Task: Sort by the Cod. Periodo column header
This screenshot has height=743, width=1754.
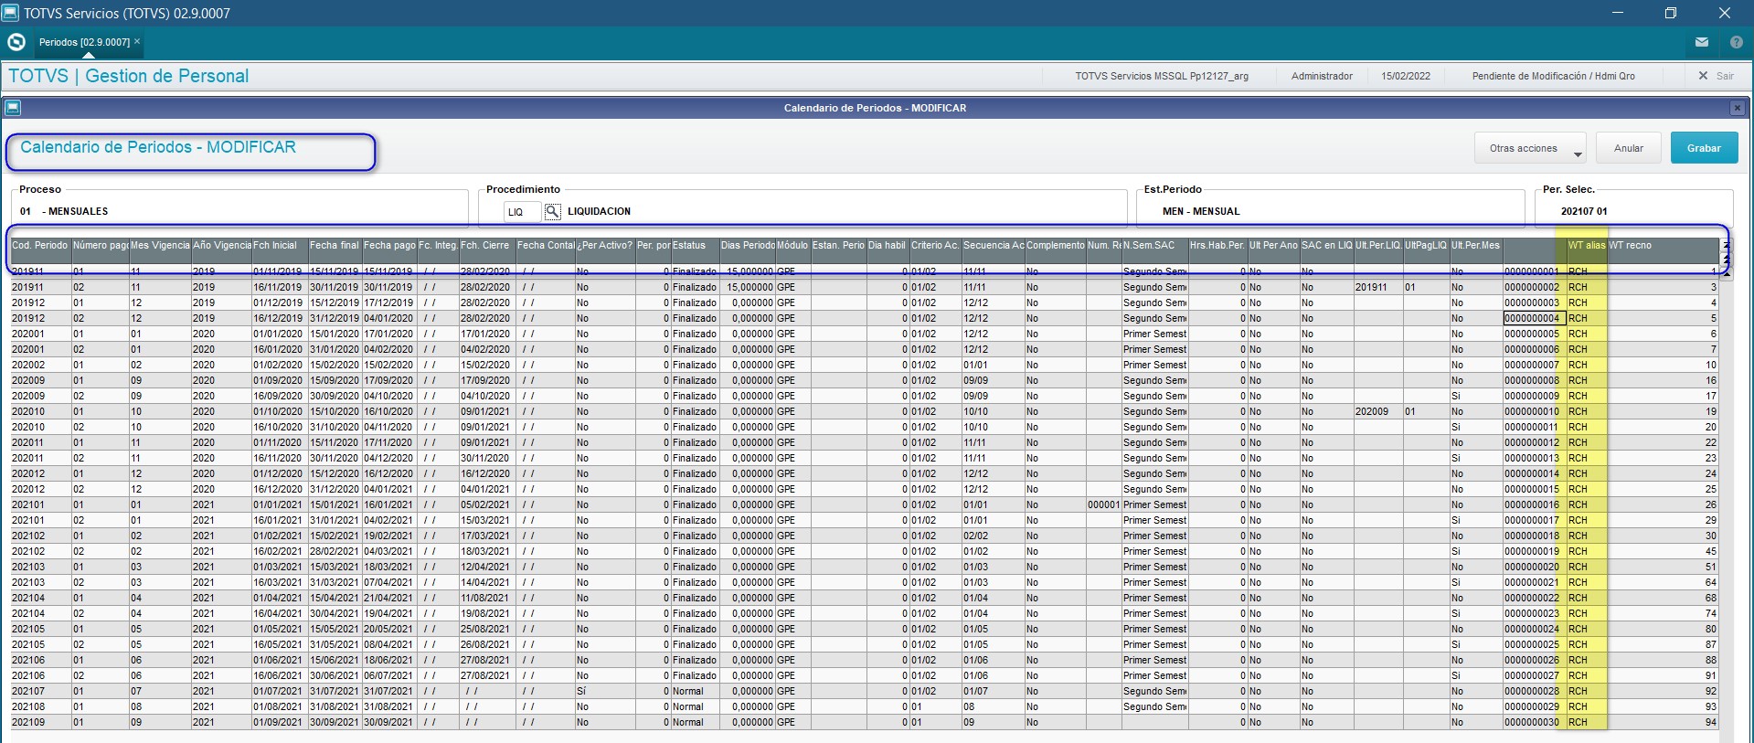Action: point(40,245)
